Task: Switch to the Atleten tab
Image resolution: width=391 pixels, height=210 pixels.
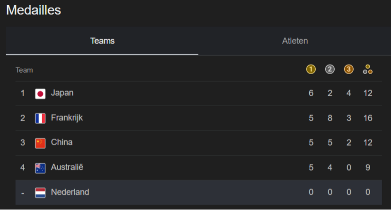Action: [x=295, y=41]
